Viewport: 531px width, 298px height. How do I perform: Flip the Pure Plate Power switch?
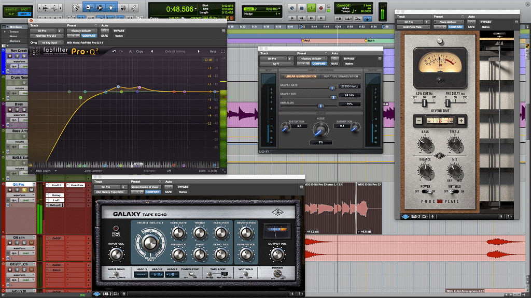427,191
